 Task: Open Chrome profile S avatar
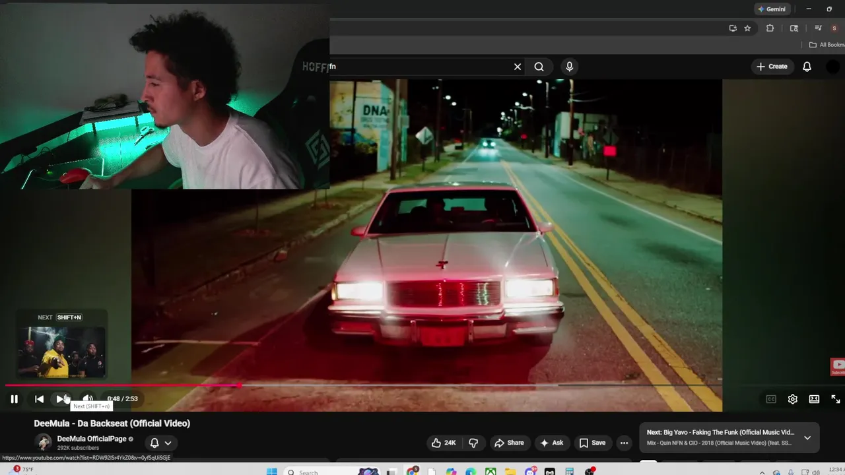834,28
